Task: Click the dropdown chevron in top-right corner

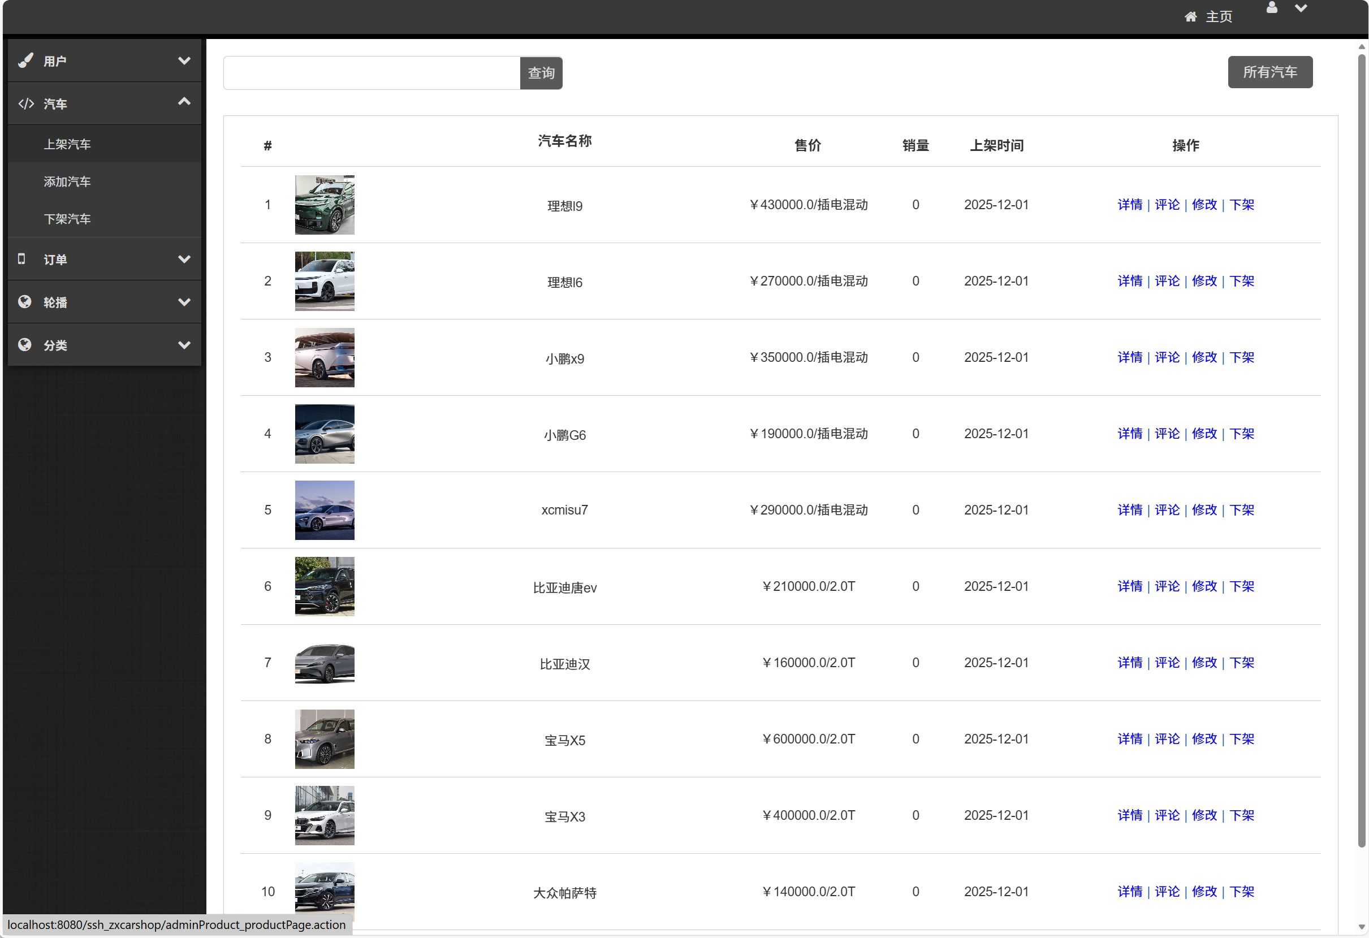Action: coord(1301,8)
